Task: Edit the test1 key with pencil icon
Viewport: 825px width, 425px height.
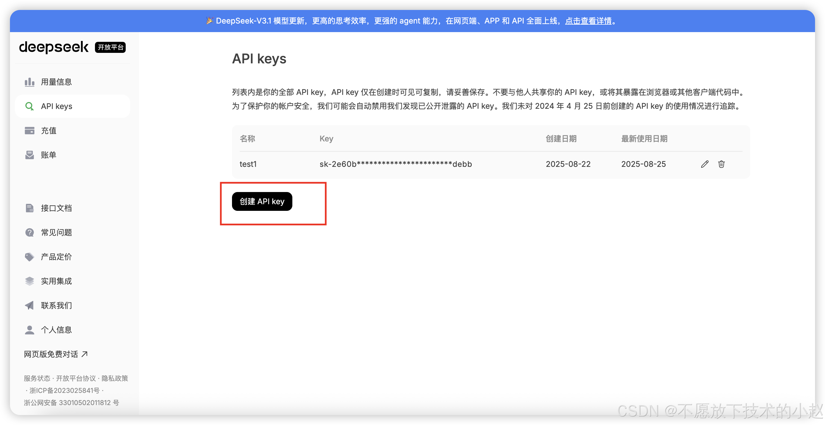Action: click(705, 164)
